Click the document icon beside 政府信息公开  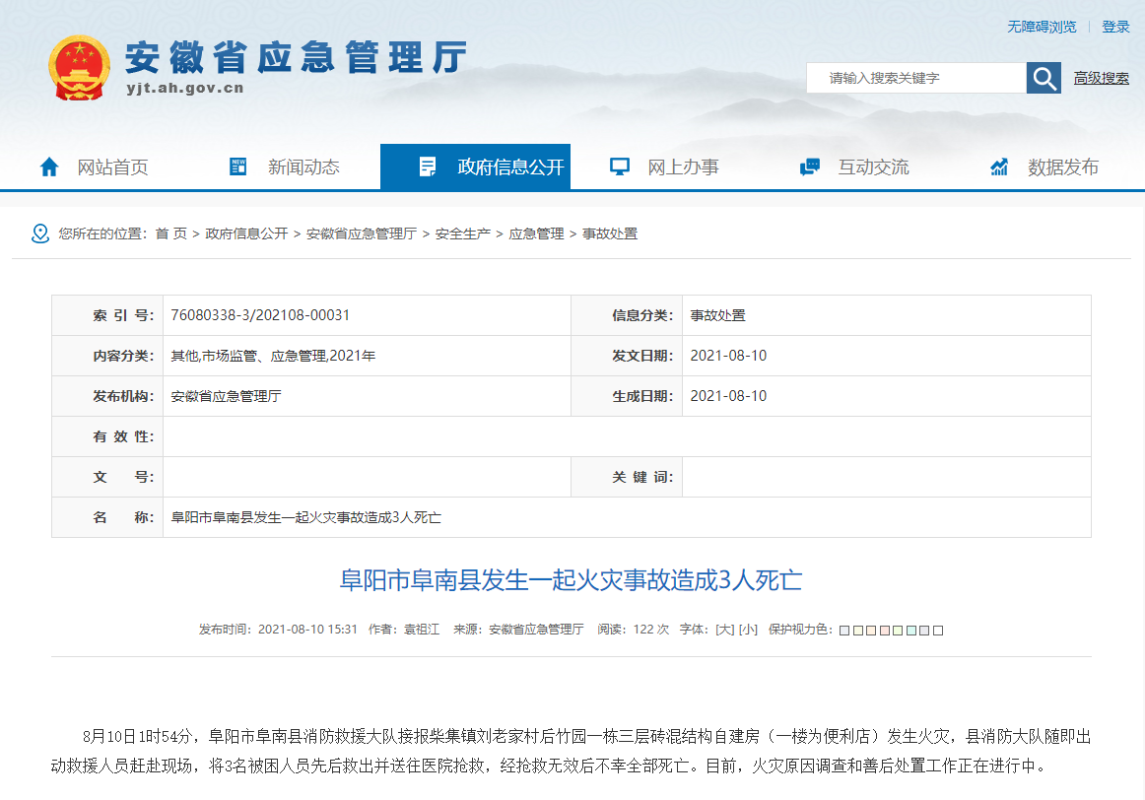[428, 167]
